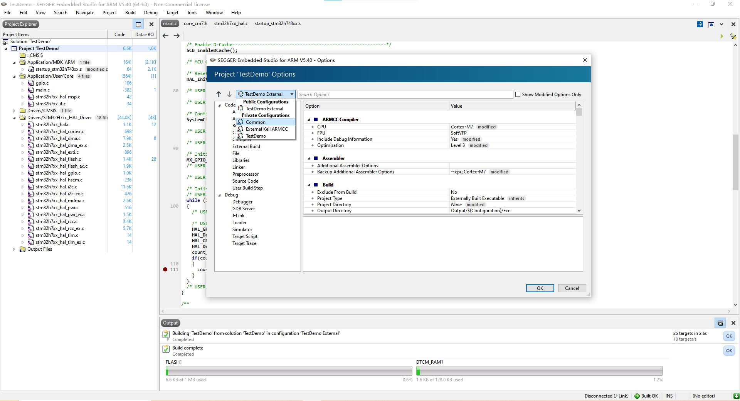Switch to core_cm7.h tab

(x=195, y=23)
